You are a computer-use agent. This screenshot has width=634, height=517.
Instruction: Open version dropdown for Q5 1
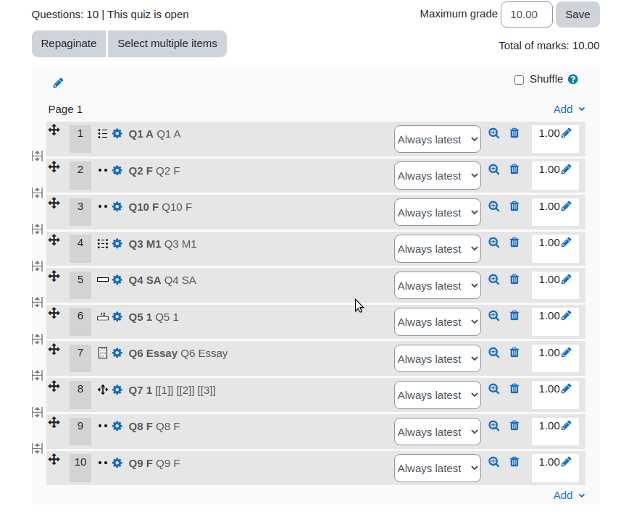click(x=438, y=322)
